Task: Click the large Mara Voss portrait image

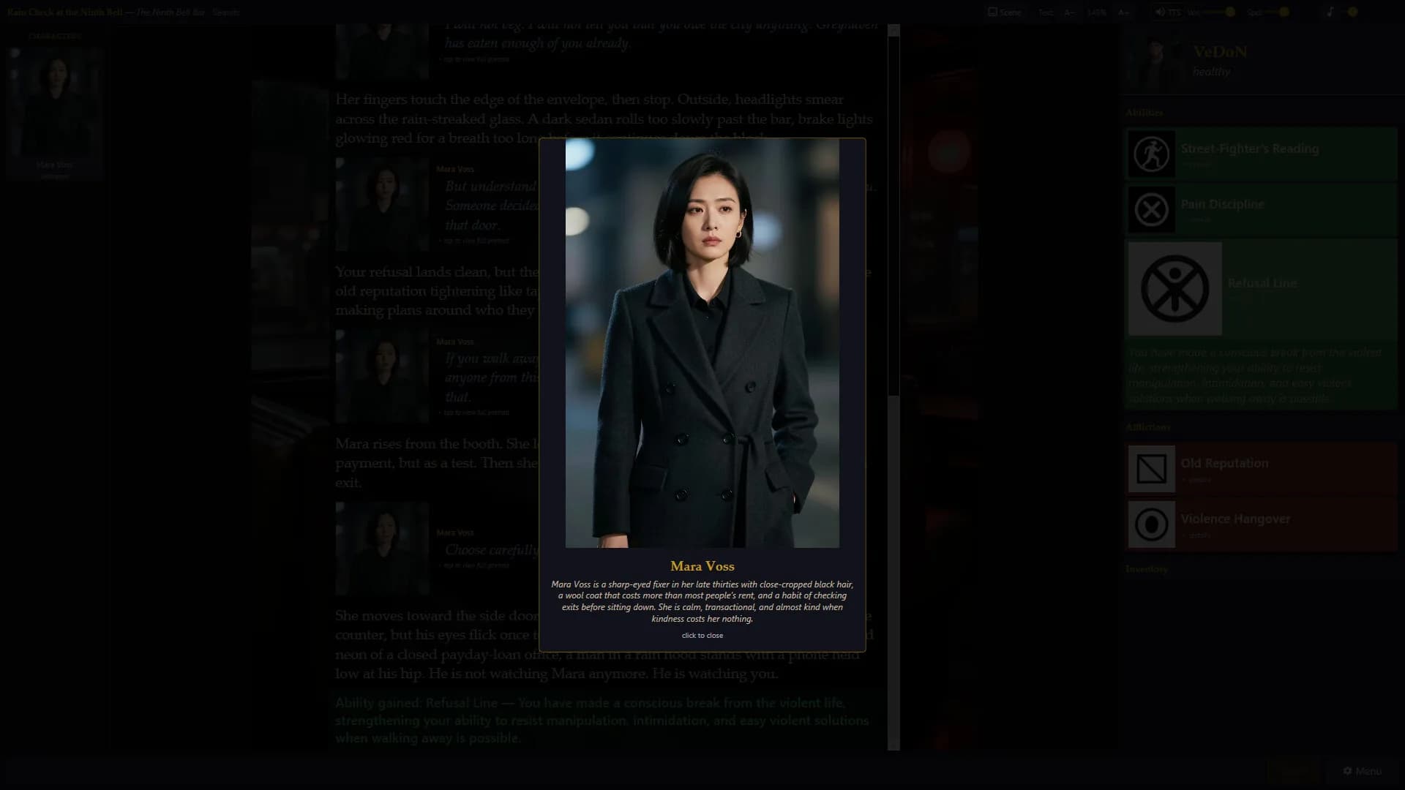Action: (x=702, y=343)
